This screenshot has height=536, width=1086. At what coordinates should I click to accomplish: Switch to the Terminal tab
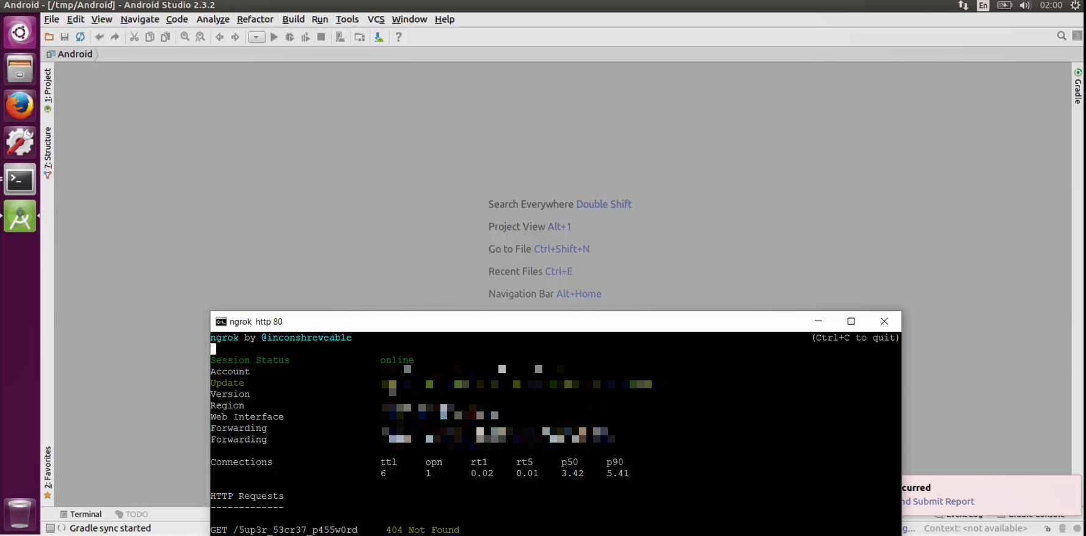tap(81, 514)
